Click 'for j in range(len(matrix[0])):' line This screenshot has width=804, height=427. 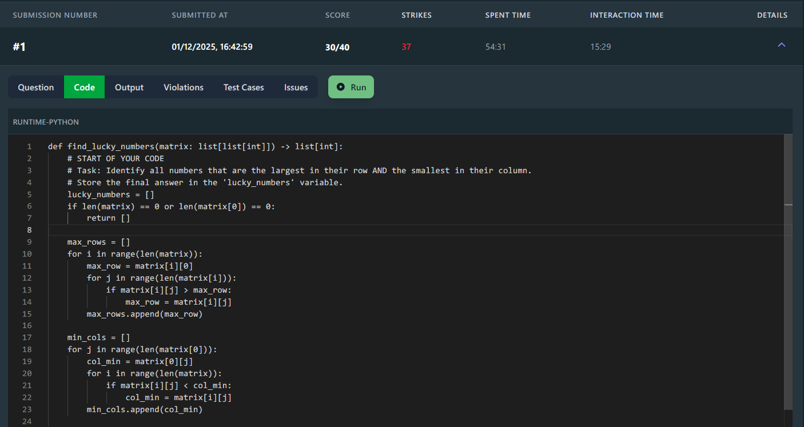coord(142,350)
